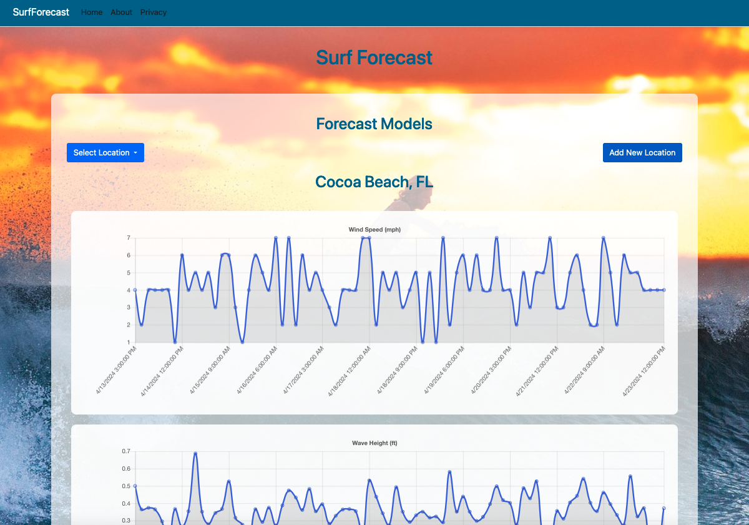749x525 pixels.
Task: Click the 4/15/2024 9:00:00 AM axis label
Action: pos(209,371)
